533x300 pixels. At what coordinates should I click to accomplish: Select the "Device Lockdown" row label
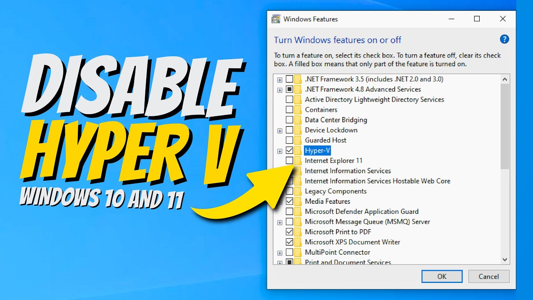click(x=331, y=130)
